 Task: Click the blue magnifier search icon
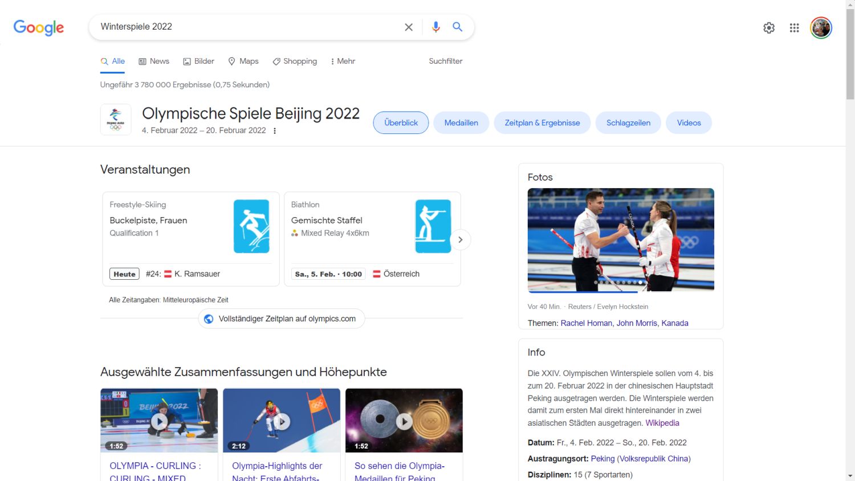[457, 27]
